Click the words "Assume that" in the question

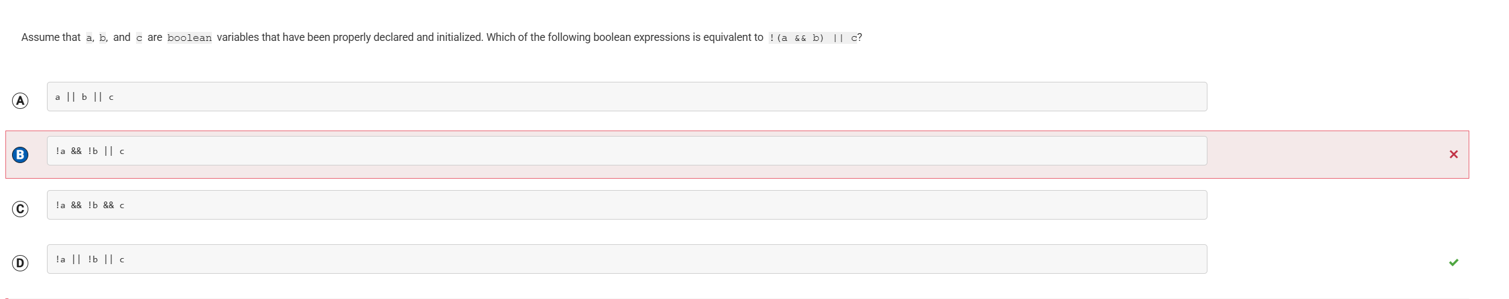(51, 37)
